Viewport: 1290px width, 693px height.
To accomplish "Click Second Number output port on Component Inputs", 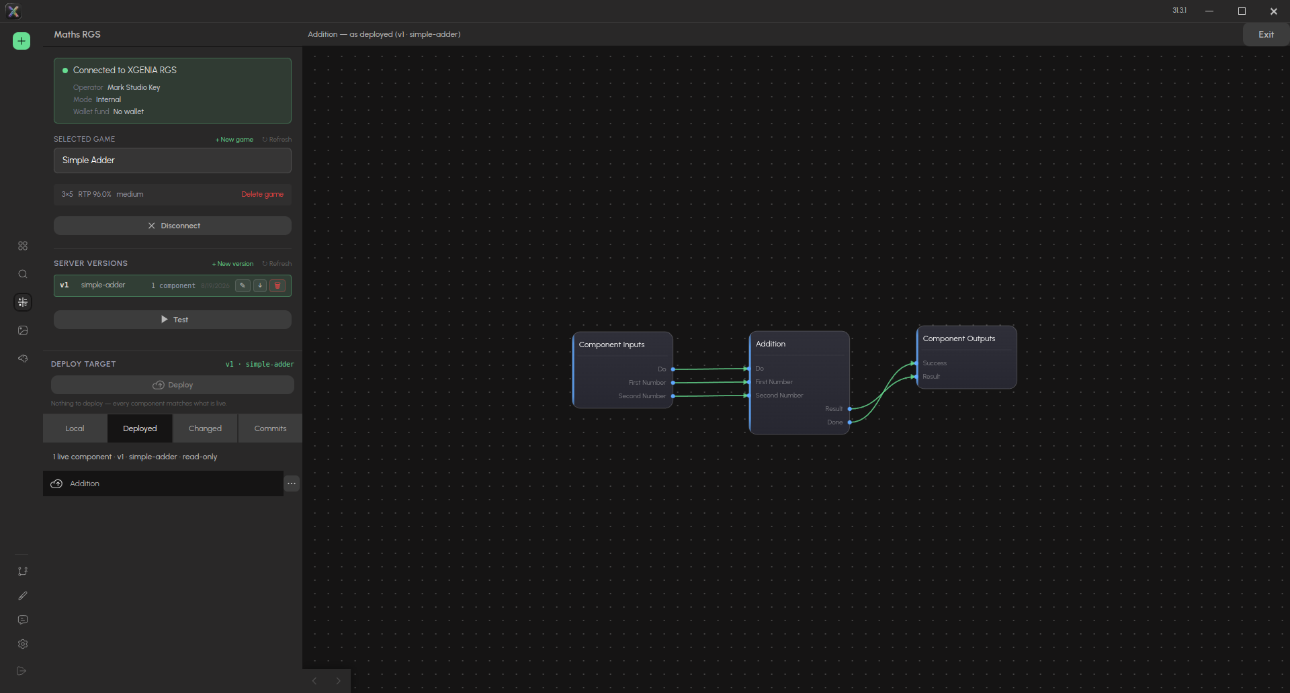I will tap(673, 396).
